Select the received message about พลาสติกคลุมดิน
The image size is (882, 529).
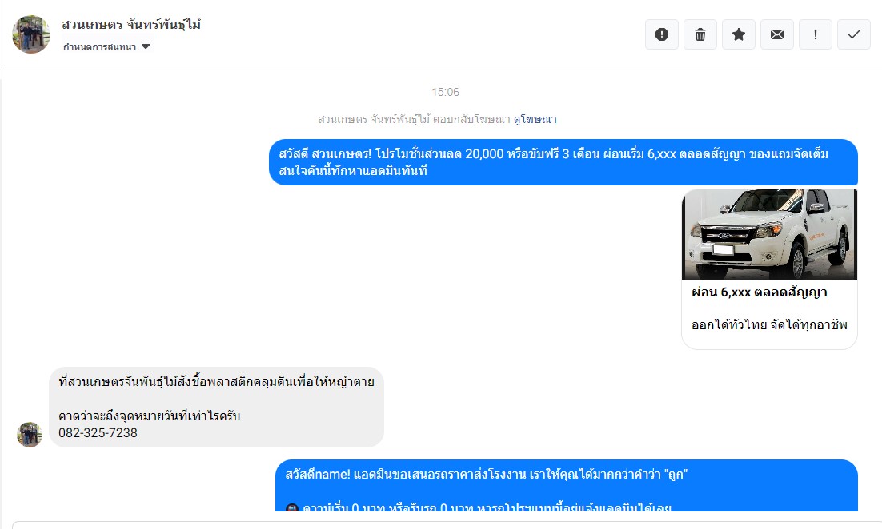click(x=217, y=408)
